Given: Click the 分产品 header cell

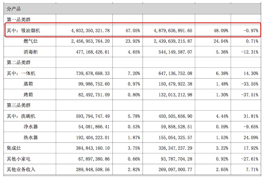Looking at the screenshot, I should tap(14, 9).
